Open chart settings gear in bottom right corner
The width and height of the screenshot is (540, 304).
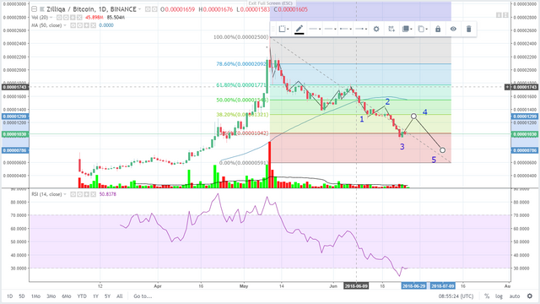pos(530,296)
